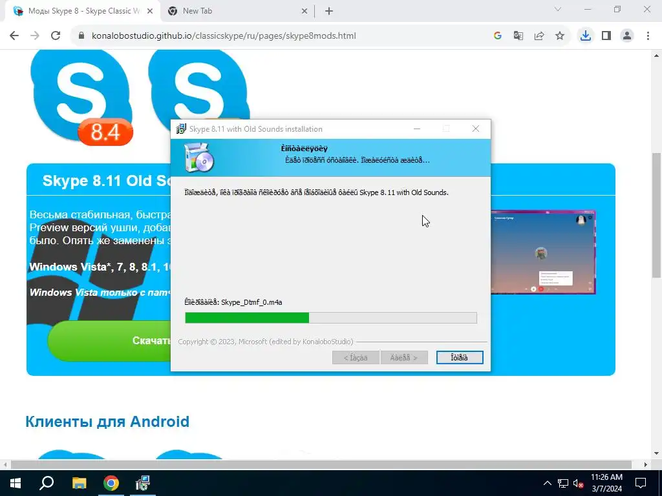Cancel the installation with Отмена button
The image size is (662, 496).
460,358
